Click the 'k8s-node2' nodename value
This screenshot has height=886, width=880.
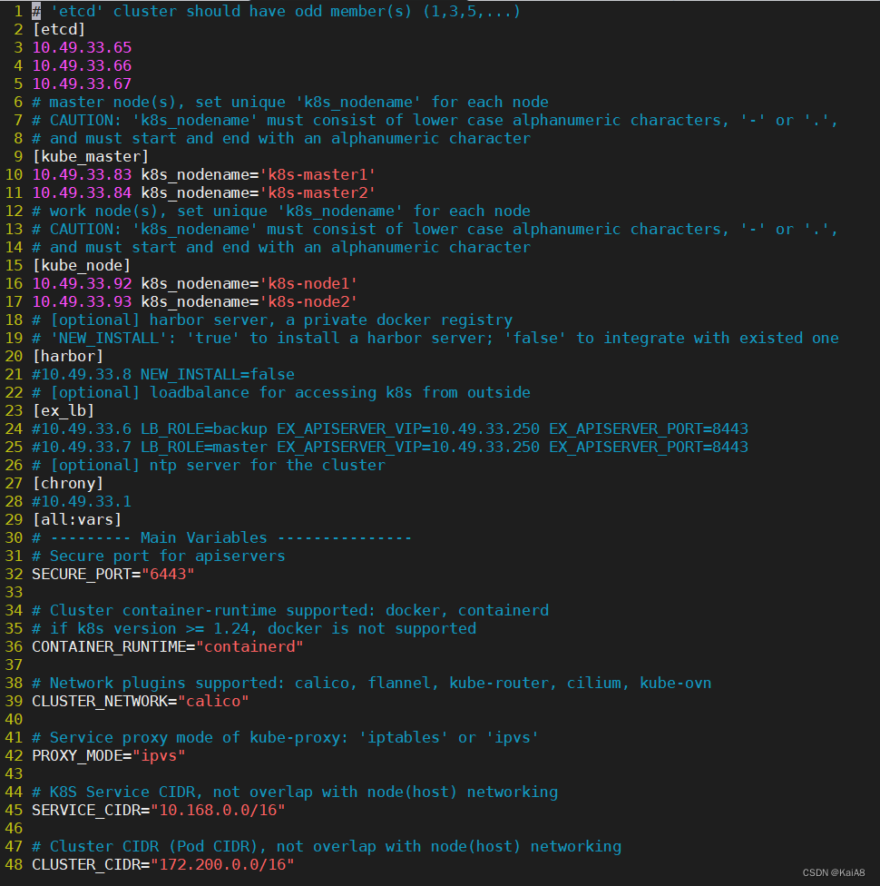pos(308,301)
